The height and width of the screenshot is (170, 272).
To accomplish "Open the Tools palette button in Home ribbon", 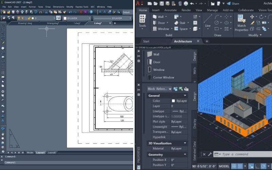I will [142, 22].
